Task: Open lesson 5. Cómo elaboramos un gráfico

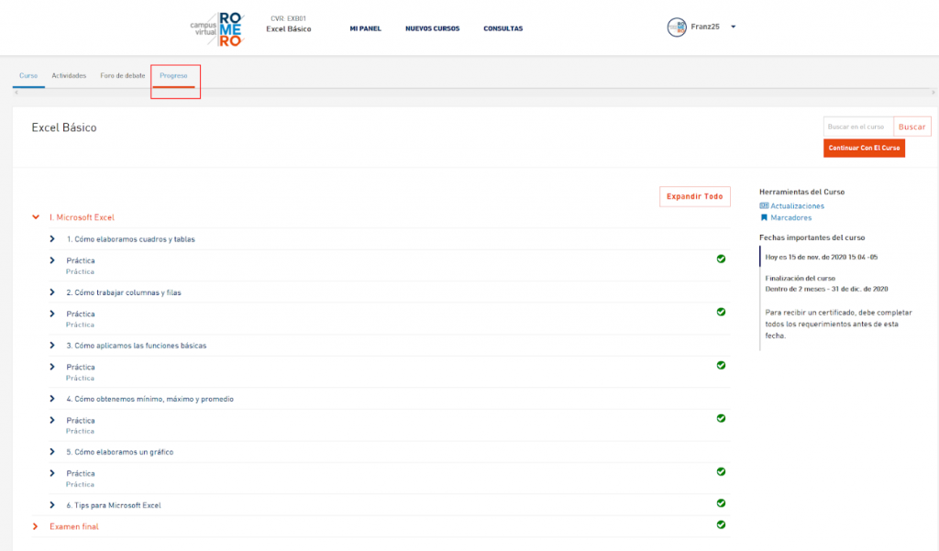Action: (120, 452)
